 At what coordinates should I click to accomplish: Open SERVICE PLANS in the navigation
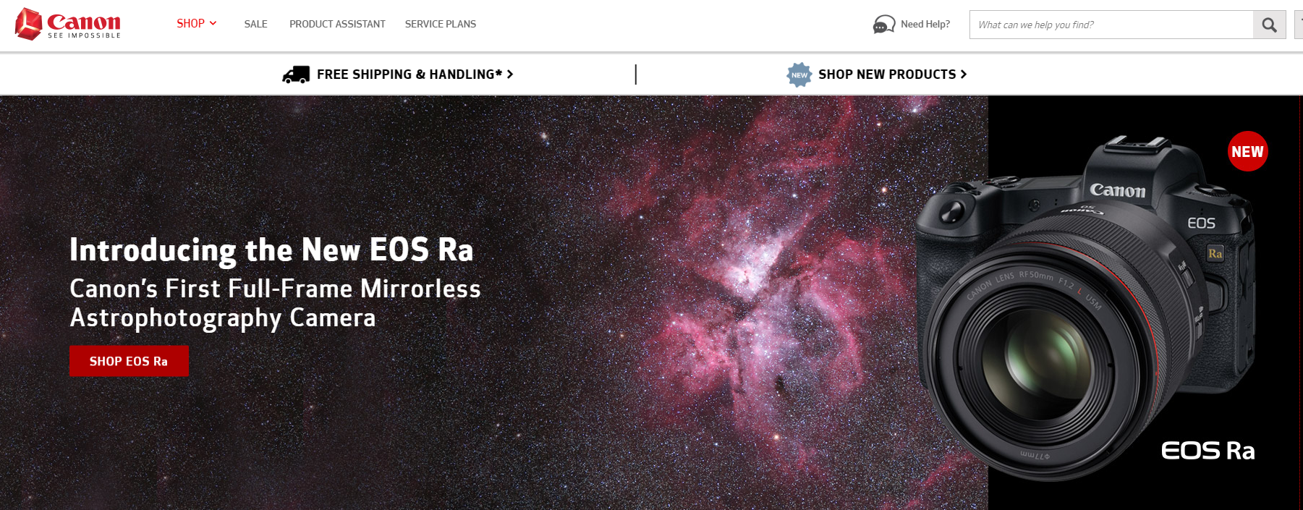click(441, 24)
